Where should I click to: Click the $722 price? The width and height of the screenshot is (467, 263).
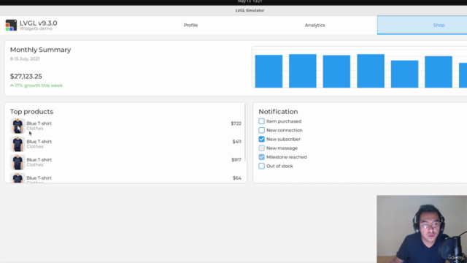236,123
